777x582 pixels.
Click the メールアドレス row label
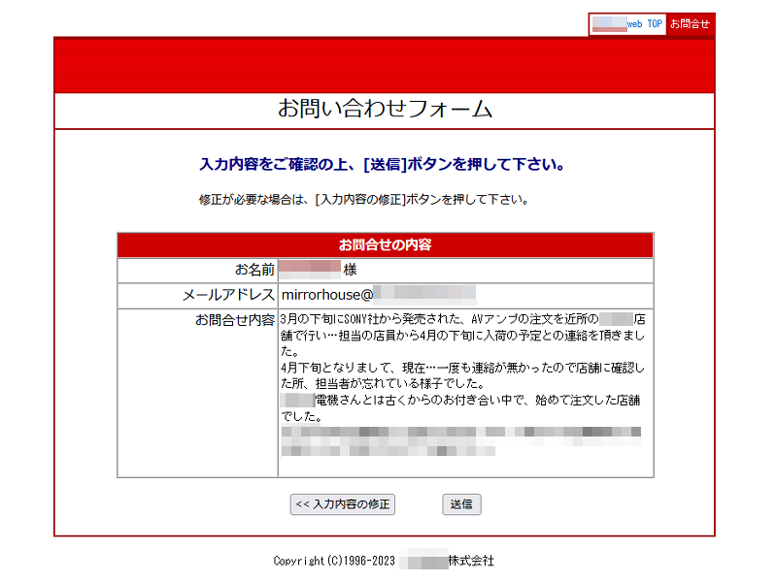[228, 295]
